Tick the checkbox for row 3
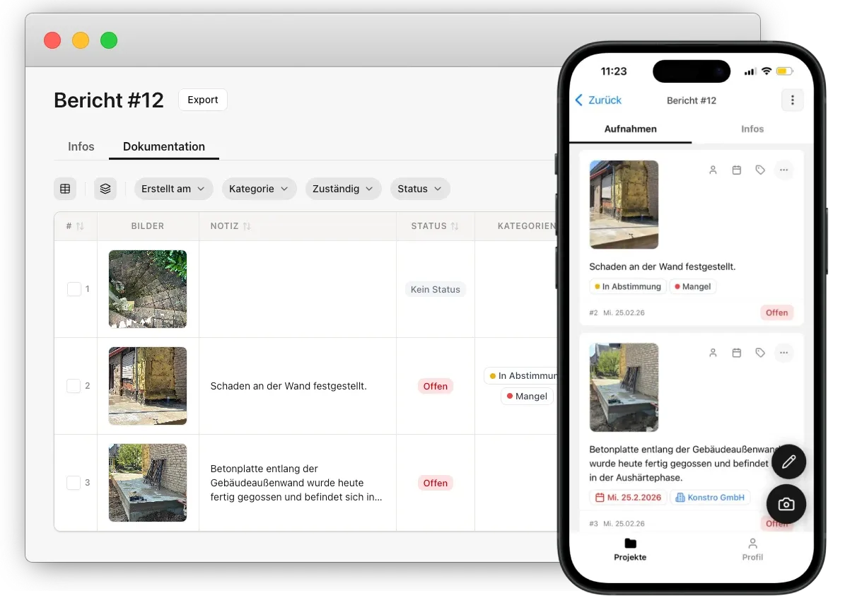The width and height of the screenshot is (845, 598). click(74, 483)
